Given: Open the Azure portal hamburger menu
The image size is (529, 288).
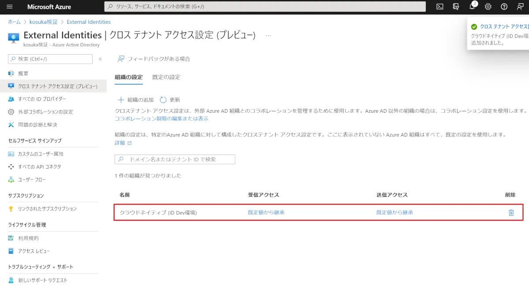Looking at the screenshot, I should click(x=10, y=7).
